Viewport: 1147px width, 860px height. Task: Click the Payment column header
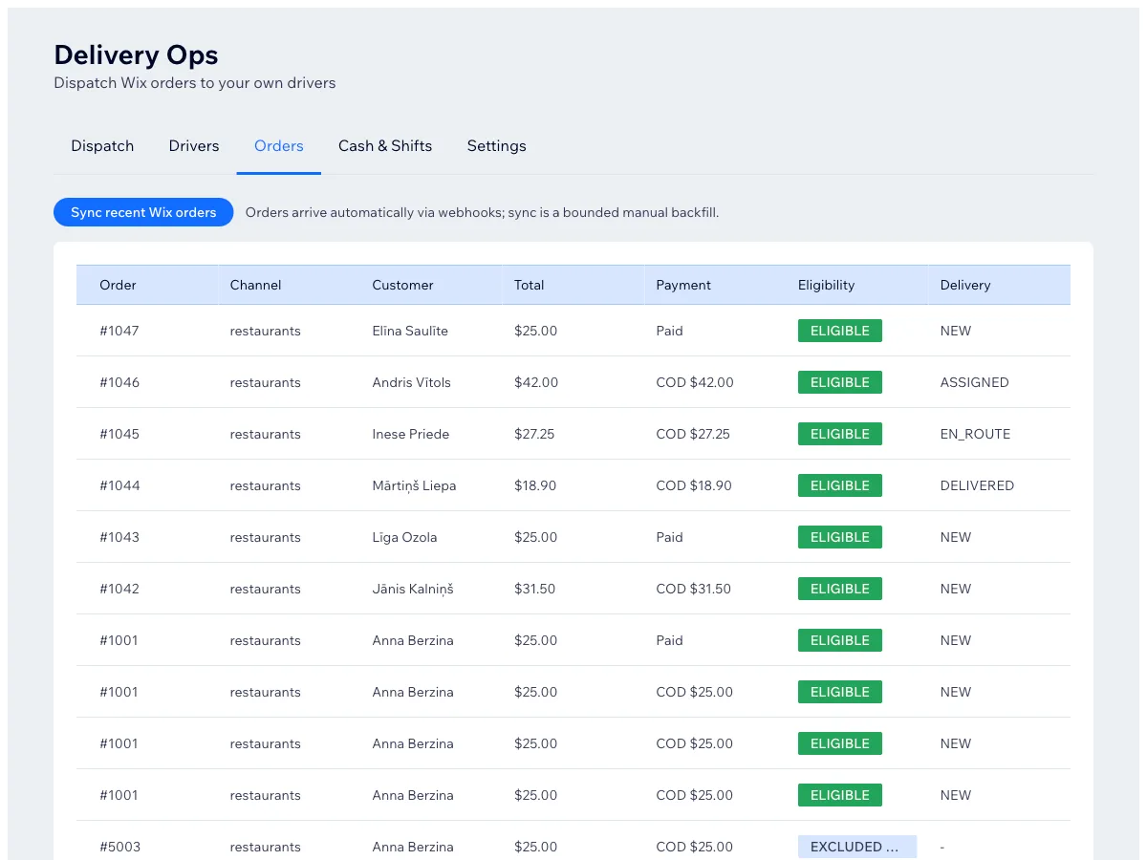[x=683, y=285]
